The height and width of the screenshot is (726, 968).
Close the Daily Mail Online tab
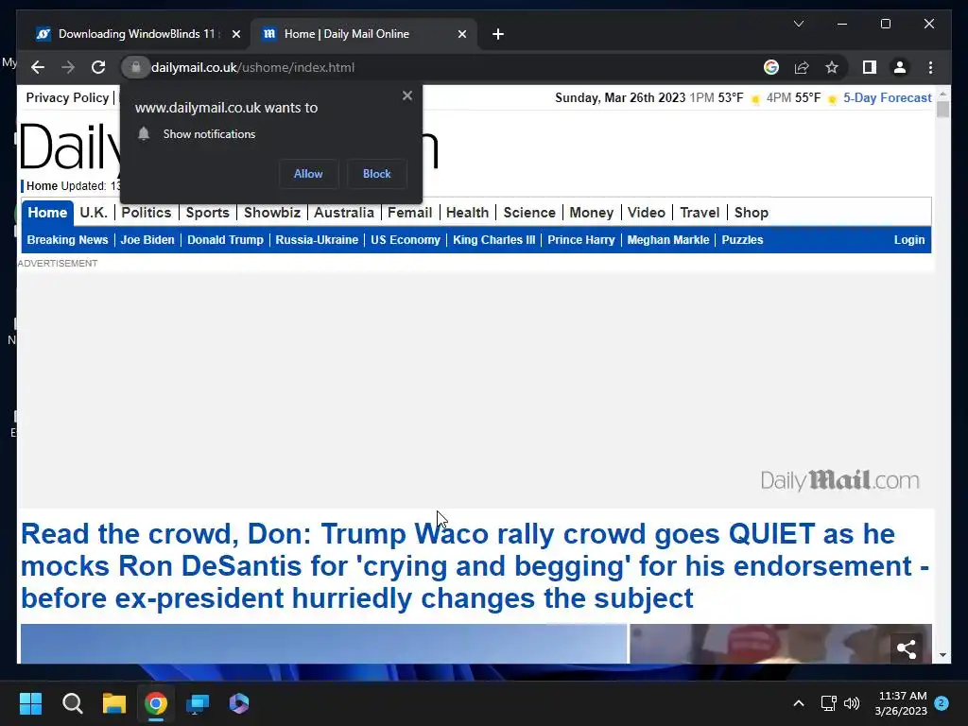[x=461, y=34]
